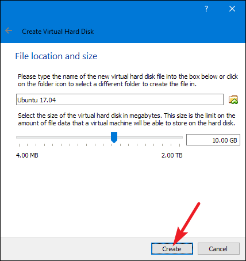246x261 pixels.
Task: Open the folder icon to choose location
Action: (233, 99)
